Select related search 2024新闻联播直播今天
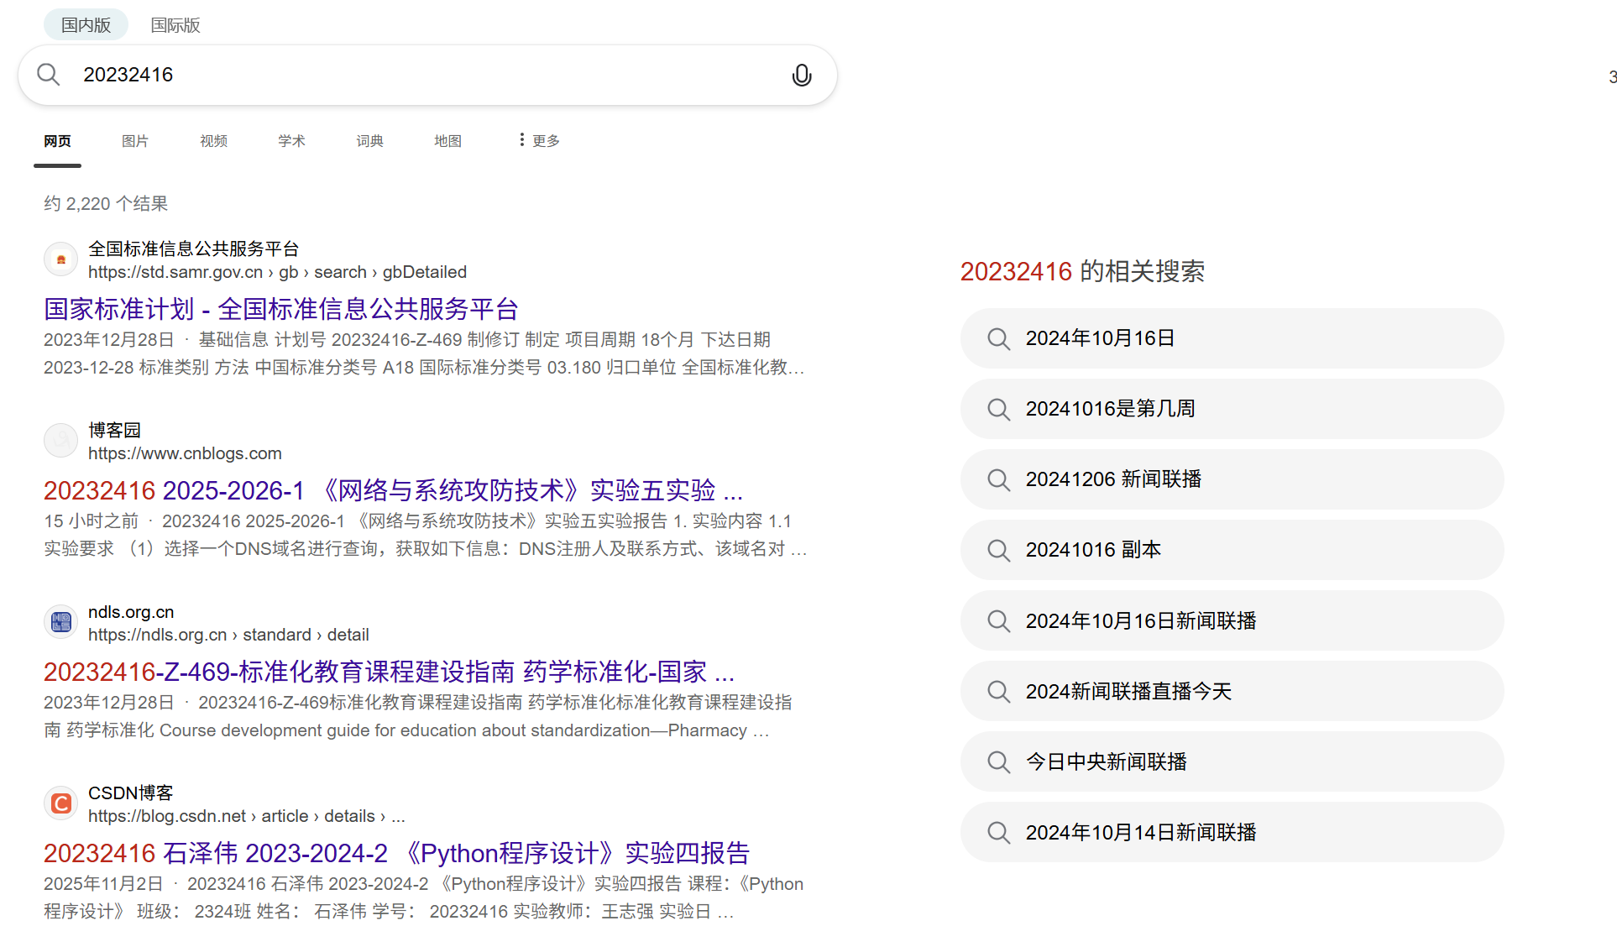This screenshot has width=1617, height=947. [x=1128, y=691]
